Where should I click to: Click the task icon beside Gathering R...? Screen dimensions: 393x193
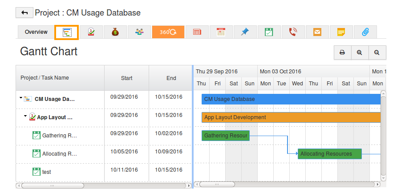(36, 135)
